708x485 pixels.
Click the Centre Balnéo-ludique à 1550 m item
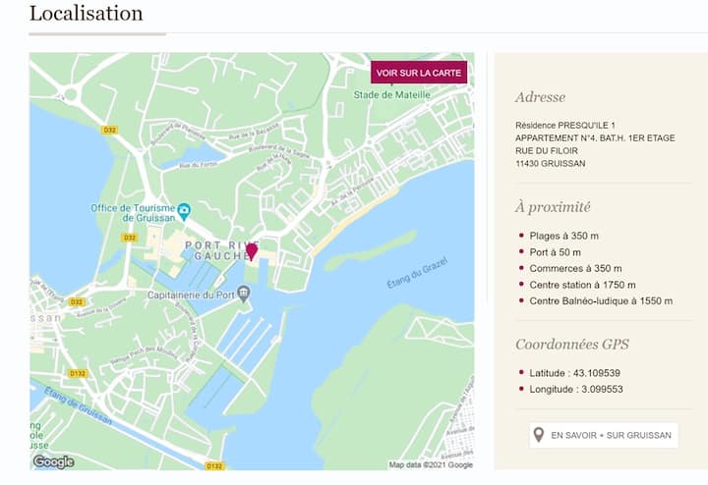click(601, 301)
